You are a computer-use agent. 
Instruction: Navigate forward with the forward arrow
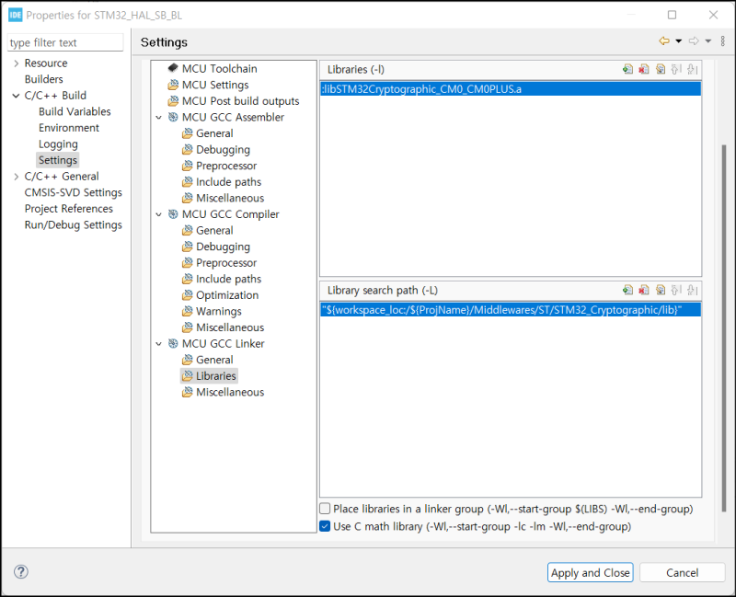(x=694, y=40)
